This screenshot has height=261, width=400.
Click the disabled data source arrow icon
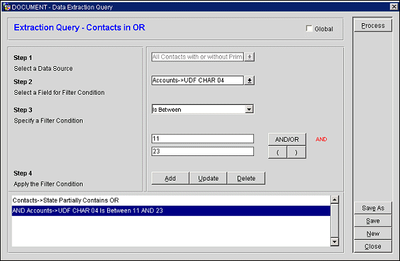[x=250, y=57]
